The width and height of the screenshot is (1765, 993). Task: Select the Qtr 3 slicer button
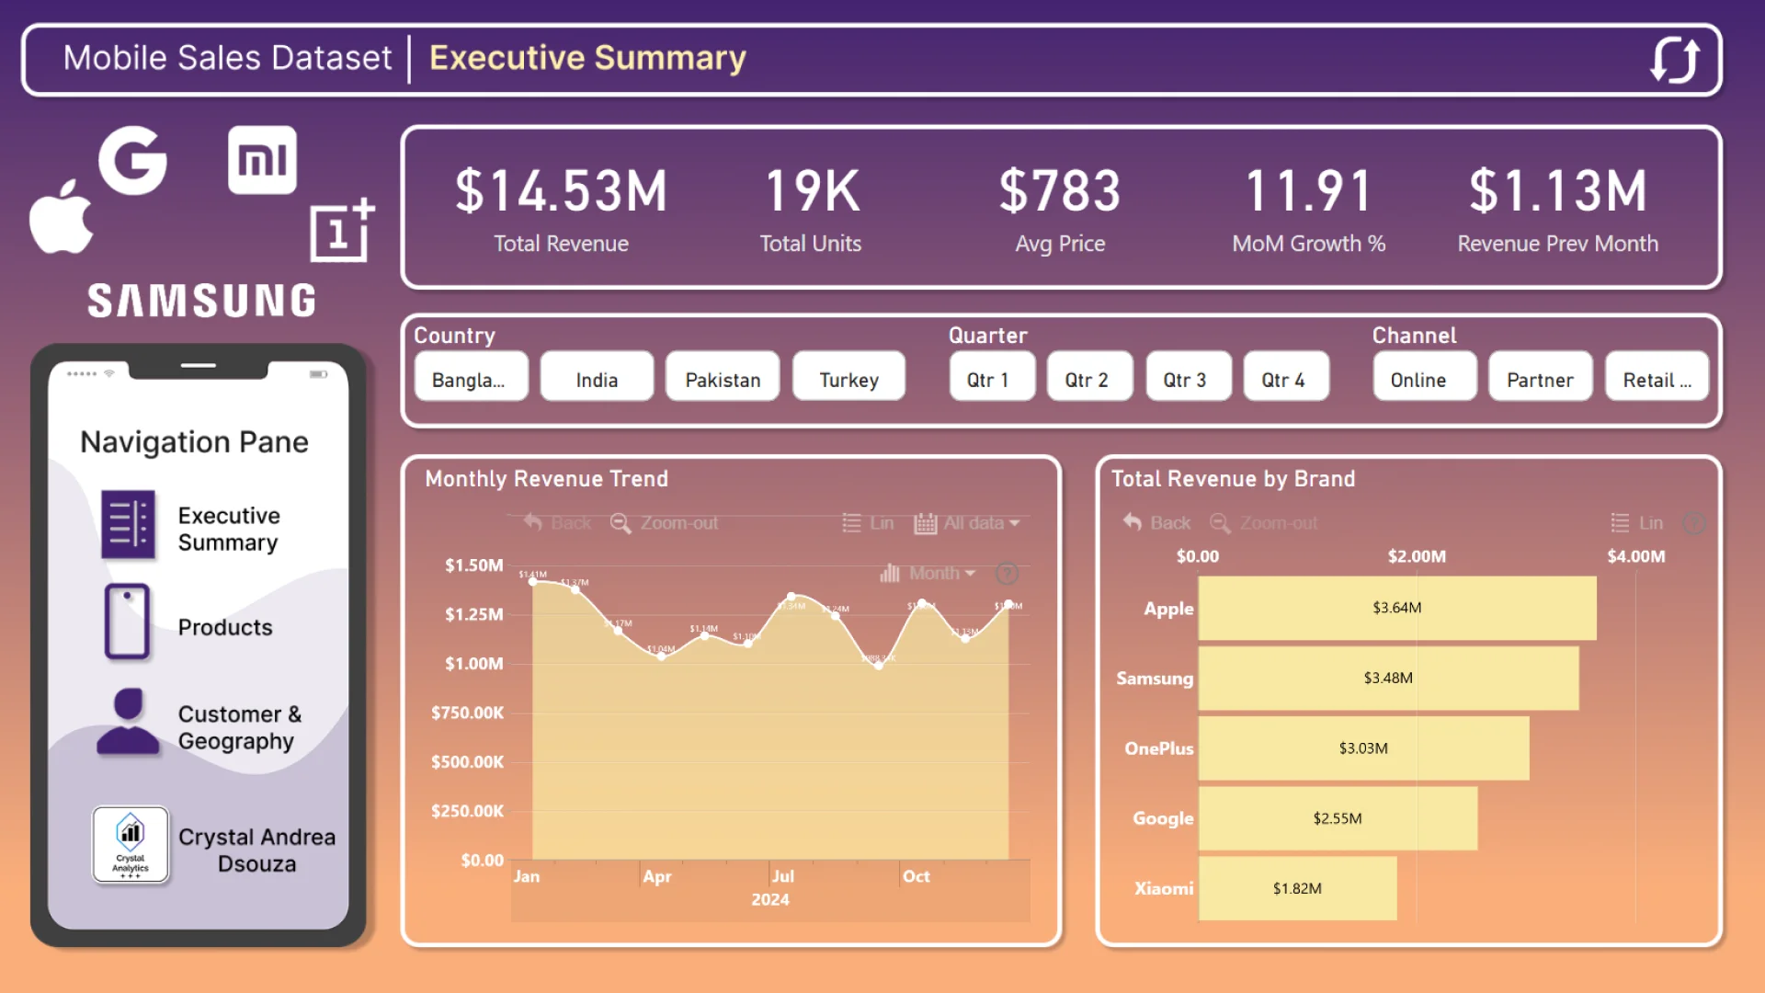pos(1189,376)
